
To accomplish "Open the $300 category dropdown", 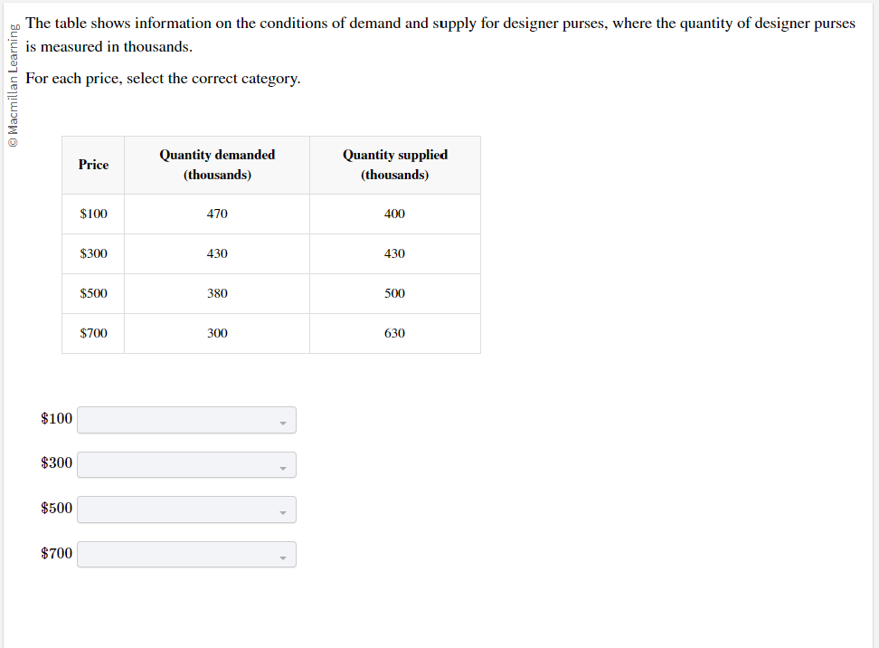I will point(186,464).
